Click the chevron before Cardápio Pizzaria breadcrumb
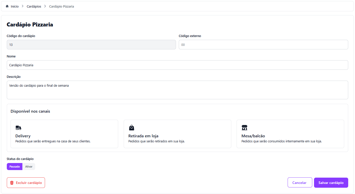This screenshot has width=355, height=194. 45,6
